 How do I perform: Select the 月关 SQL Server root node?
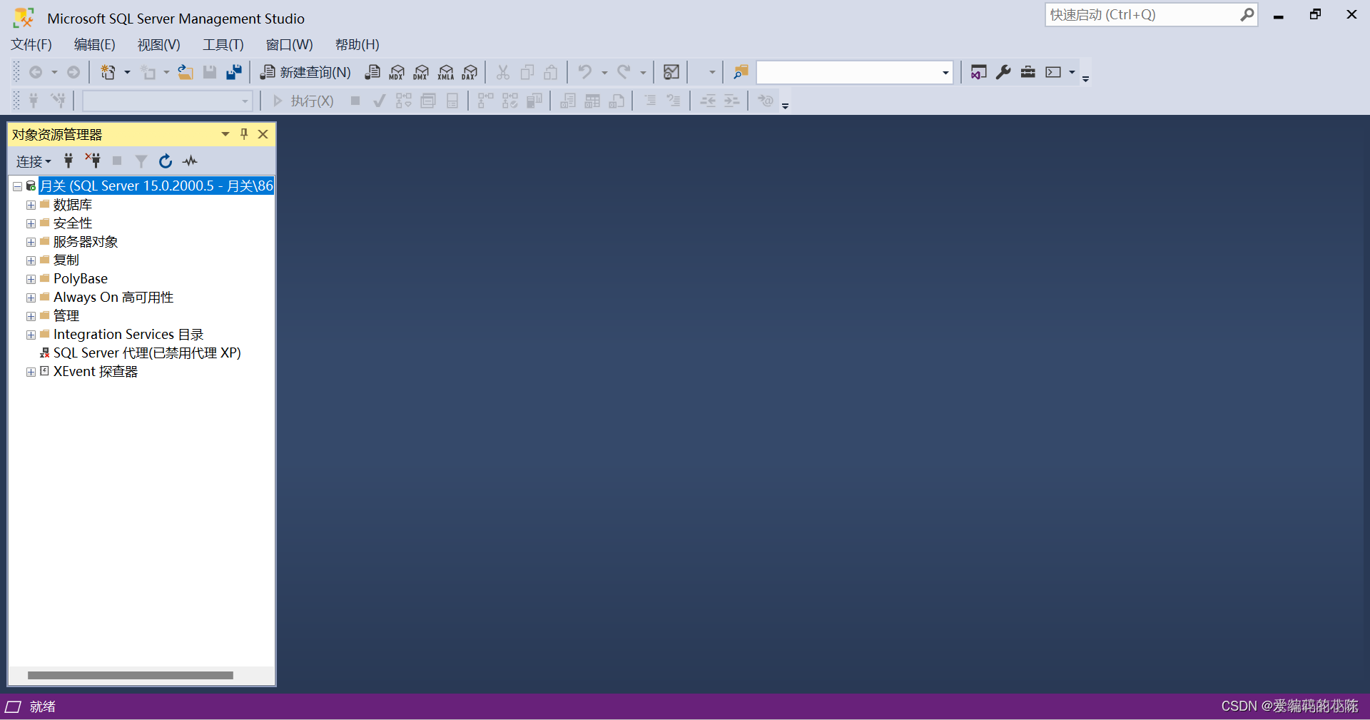click(x=156, y=186)
